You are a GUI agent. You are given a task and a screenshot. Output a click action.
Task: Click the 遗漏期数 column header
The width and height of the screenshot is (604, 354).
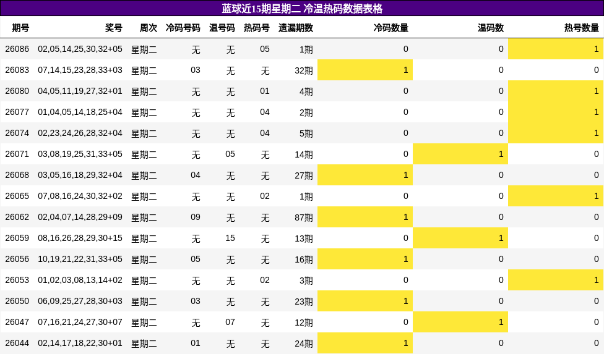pyautogui.click(x=296, y=28)
